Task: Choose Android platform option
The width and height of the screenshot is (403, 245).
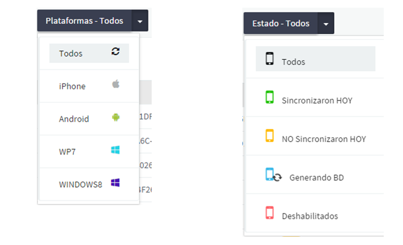Action: click(x=89, y=119)
